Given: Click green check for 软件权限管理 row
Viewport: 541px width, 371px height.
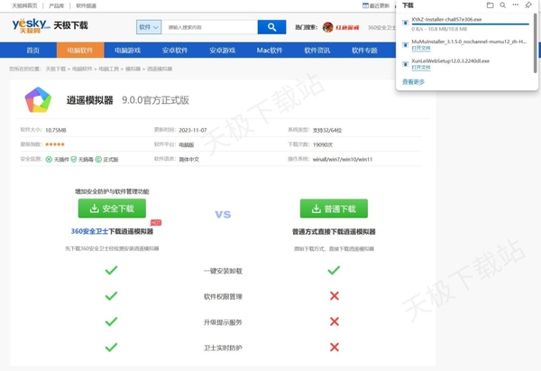Looking at the screenshot, I should point(111,296).
